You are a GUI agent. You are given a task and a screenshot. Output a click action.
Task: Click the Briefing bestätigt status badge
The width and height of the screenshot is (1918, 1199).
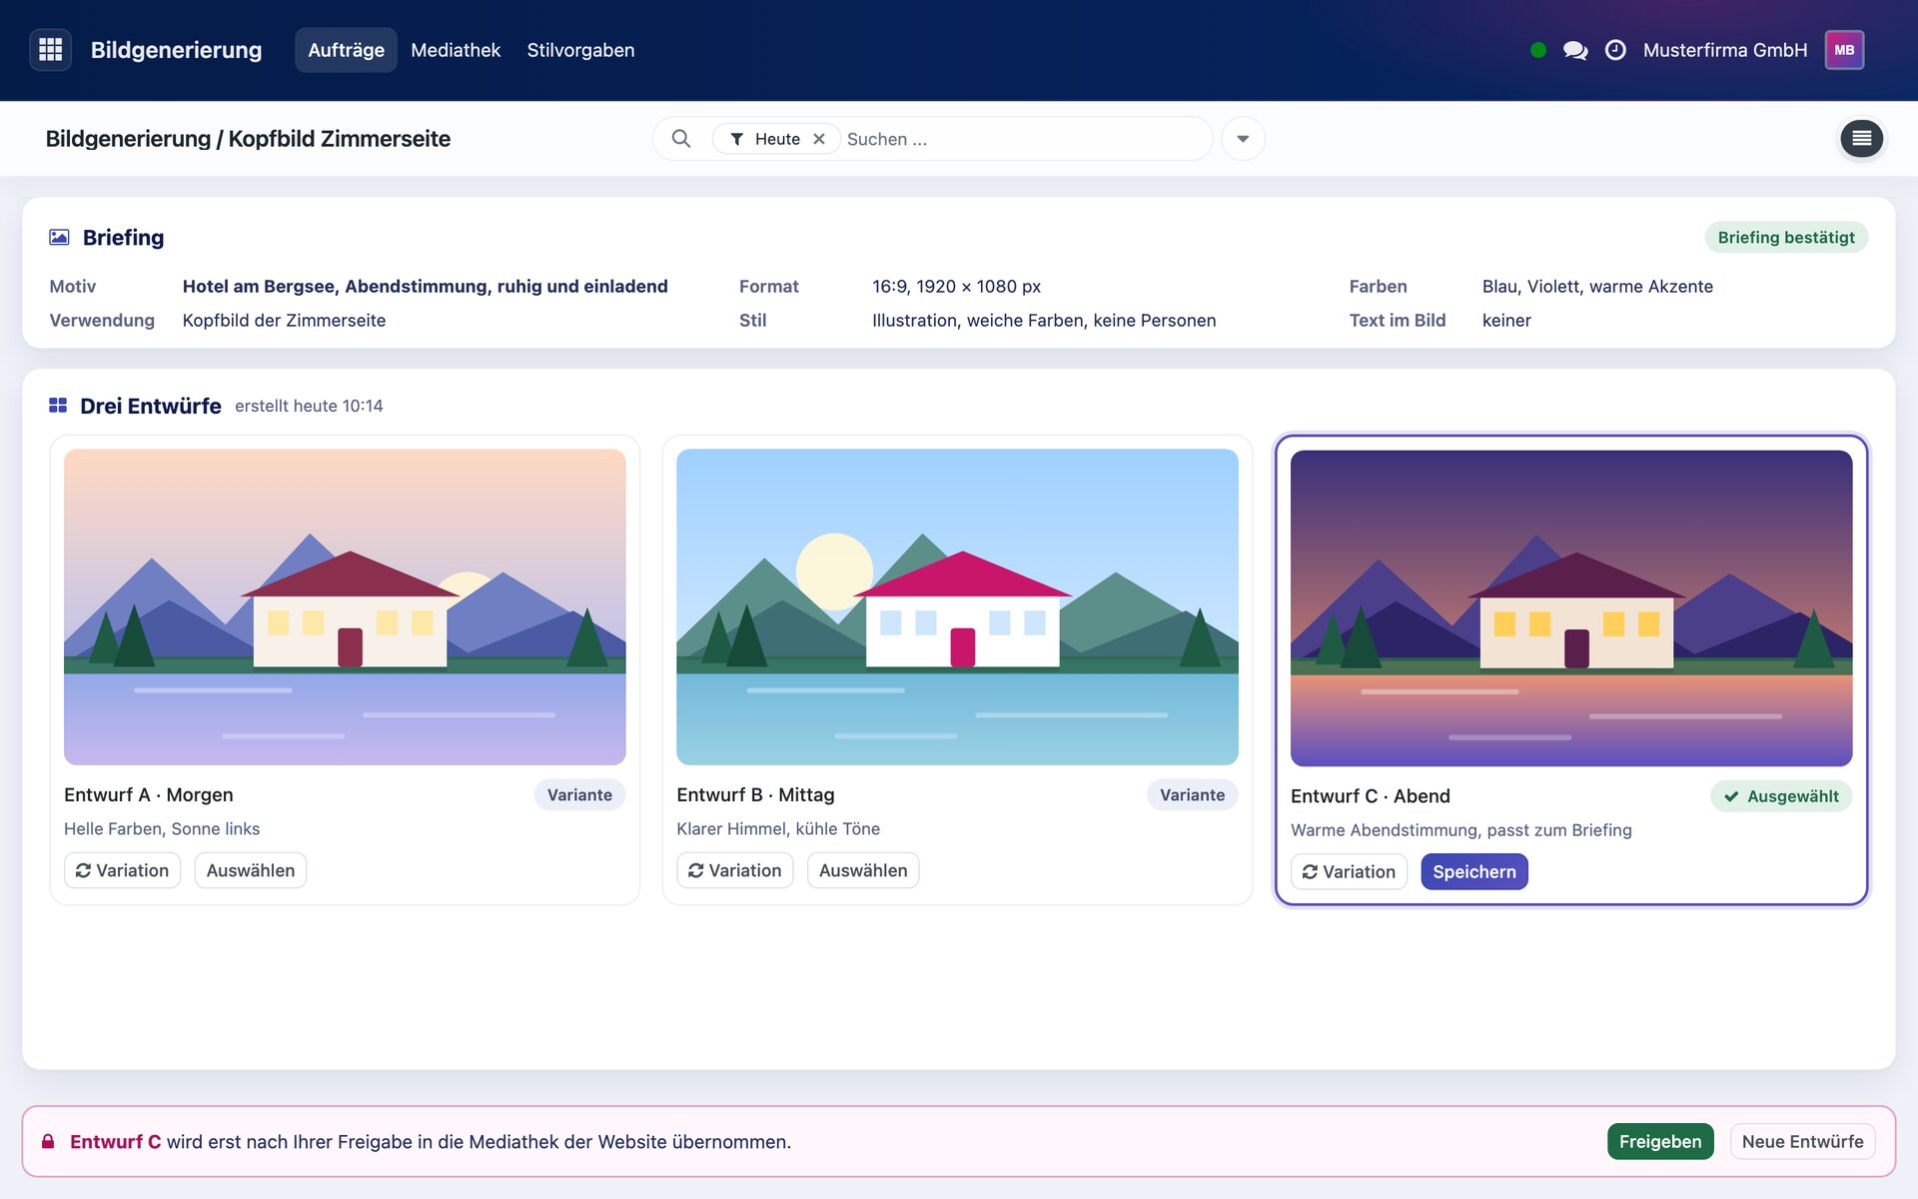(1786, 237)
